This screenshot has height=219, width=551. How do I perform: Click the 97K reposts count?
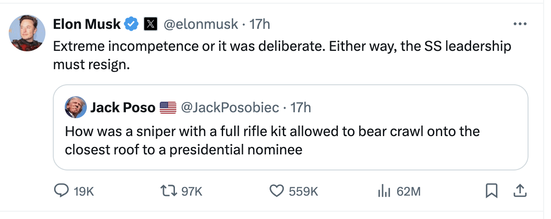[192, 191]
